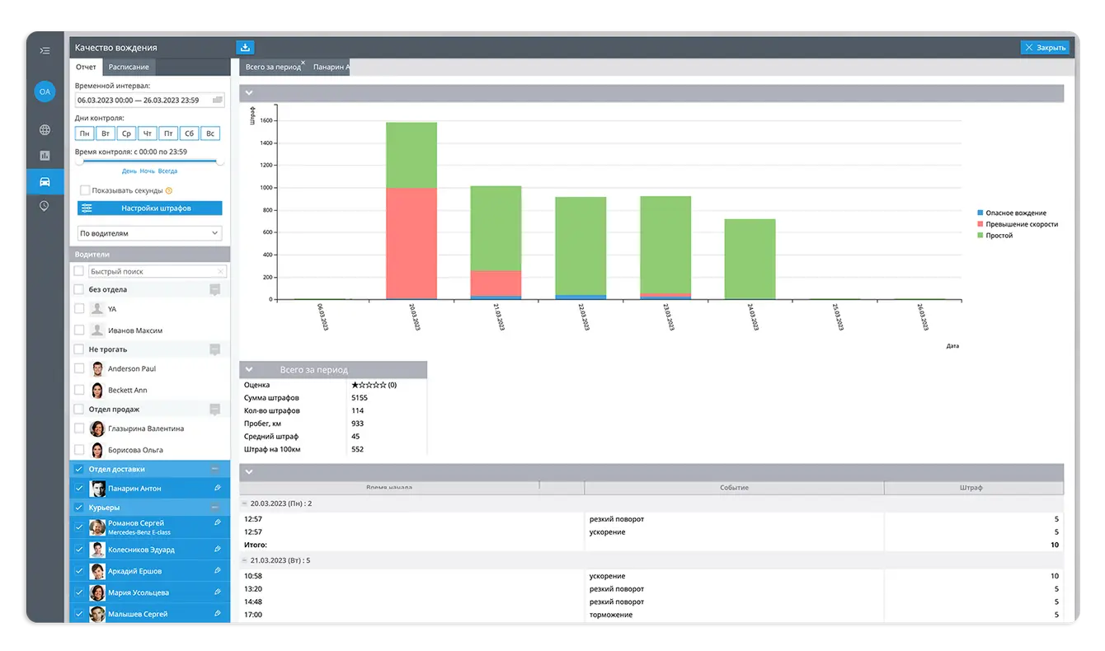
Task: Click the download report icon
Action: tap(245, 48)
